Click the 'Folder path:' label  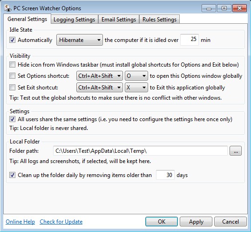click(24, 151)
